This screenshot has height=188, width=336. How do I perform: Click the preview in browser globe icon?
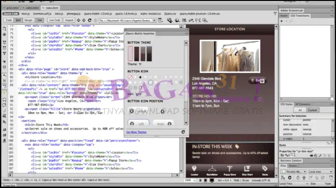pyautogui.click(x=177, y=21)
